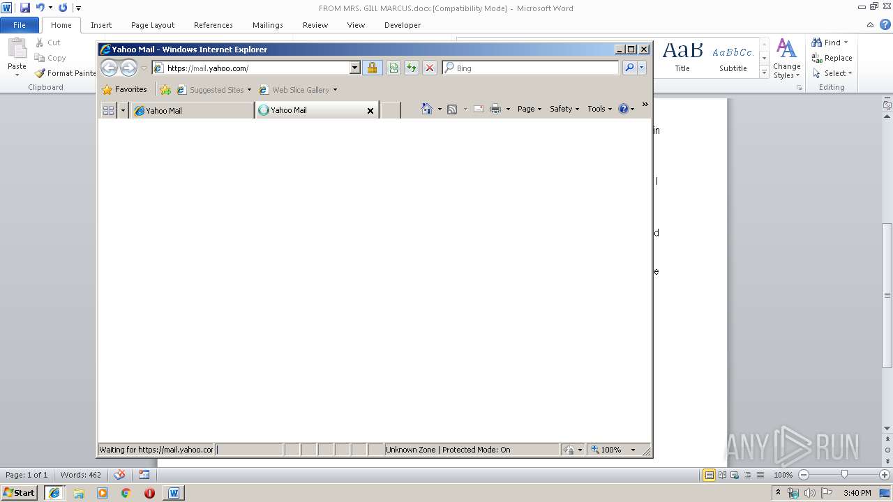Click the proofing errors icon in Word status bar
Image resolution: width=893 pixels, height=502 pixels.
[119, 475]
